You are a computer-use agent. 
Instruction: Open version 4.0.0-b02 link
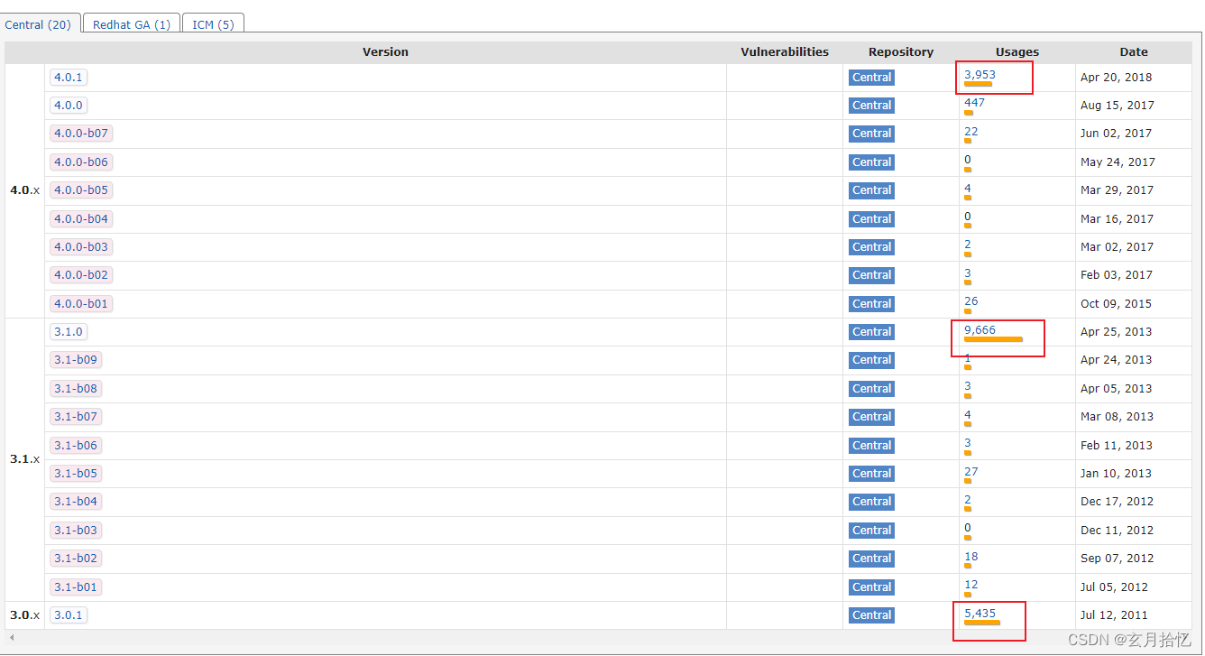81,275
